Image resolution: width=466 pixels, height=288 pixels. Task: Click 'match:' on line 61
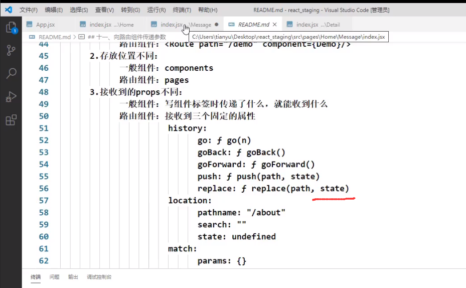point(183,249)
